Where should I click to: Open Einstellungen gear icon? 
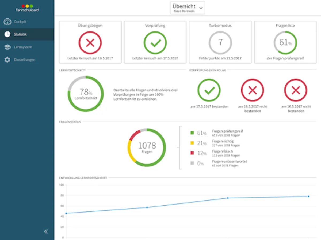pos(7,60)
